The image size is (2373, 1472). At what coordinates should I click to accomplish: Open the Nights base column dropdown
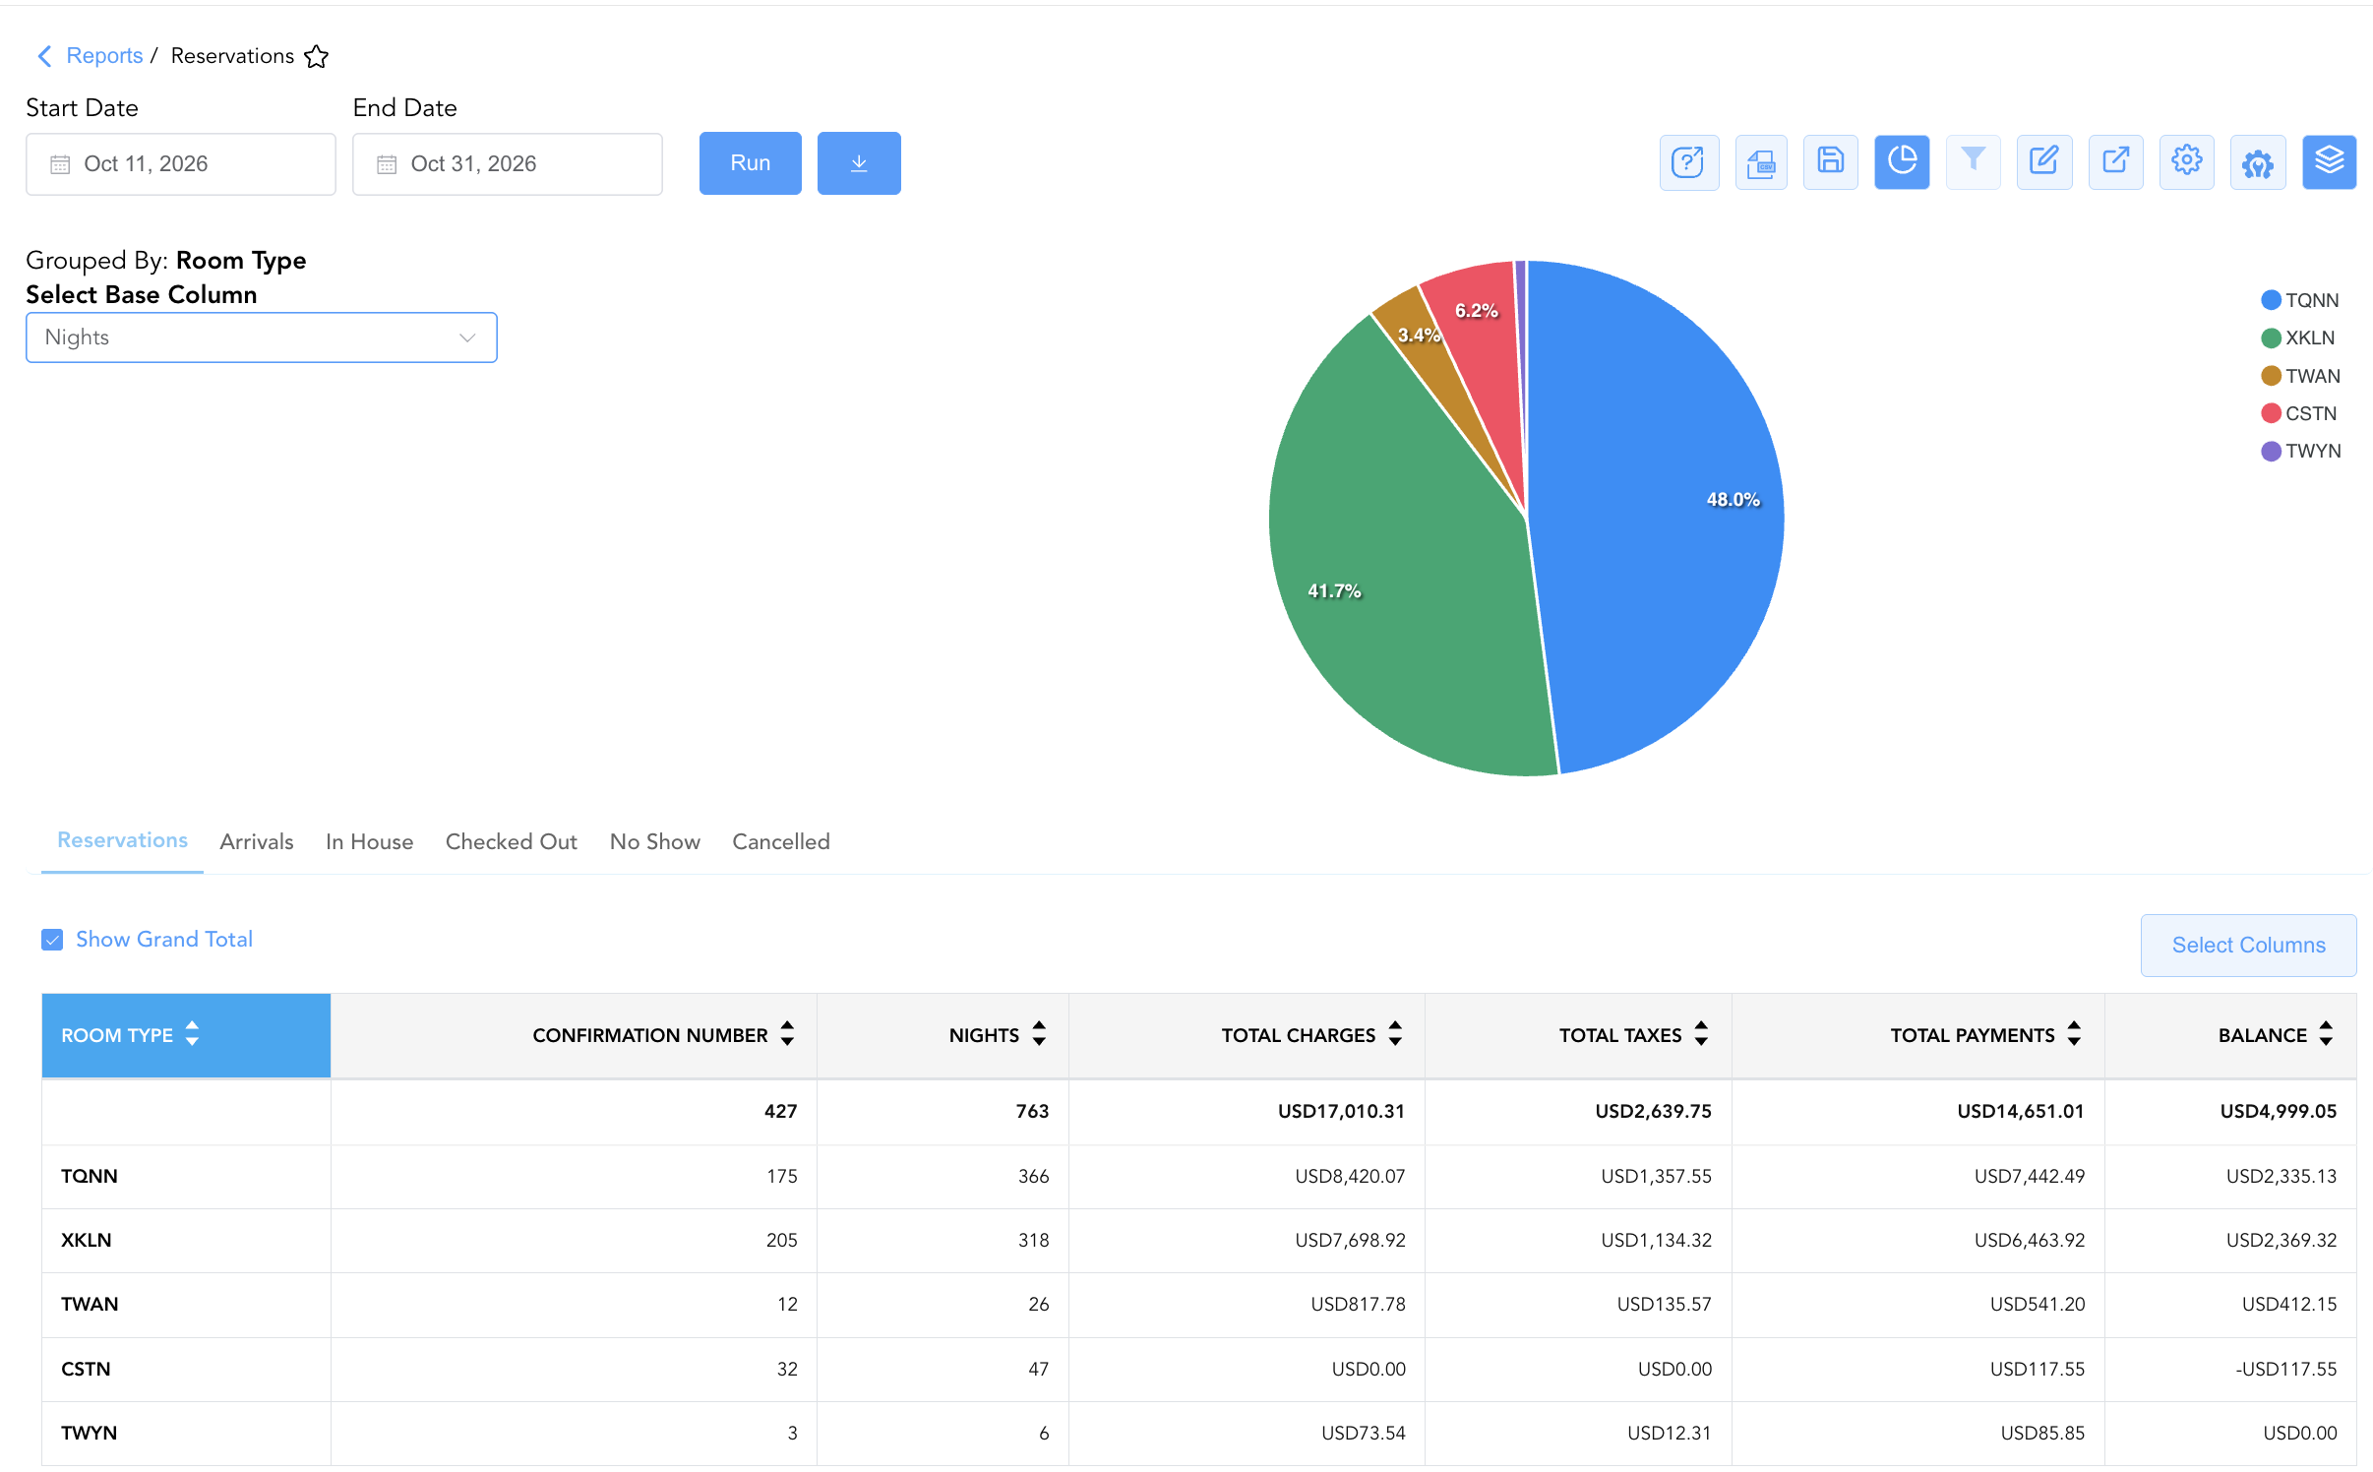pyautogui.click(x=262, y=337)
